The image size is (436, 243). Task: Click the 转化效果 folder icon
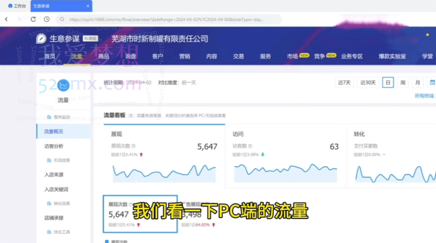[x=49, y=203]
